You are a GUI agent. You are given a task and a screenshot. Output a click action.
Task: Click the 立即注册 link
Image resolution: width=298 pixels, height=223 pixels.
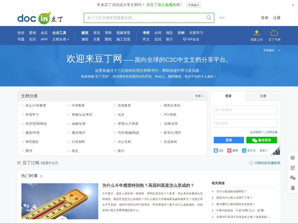pos(272,132)
